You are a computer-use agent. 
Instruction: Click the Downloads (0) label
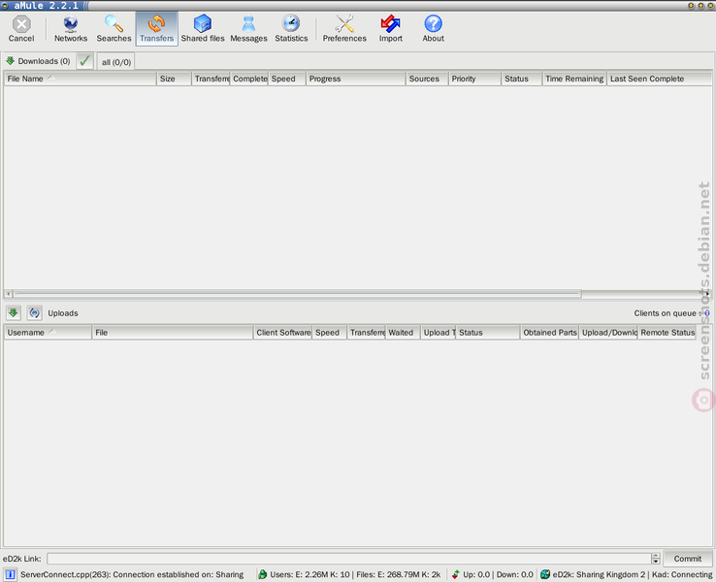44,61
